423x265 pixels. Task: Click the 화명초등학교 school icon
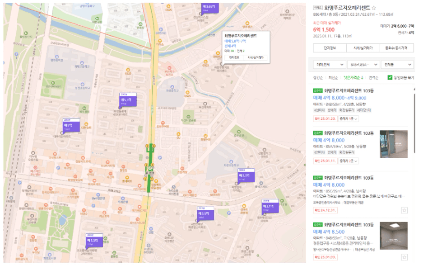pyautogui.click(x=231, y=162)
